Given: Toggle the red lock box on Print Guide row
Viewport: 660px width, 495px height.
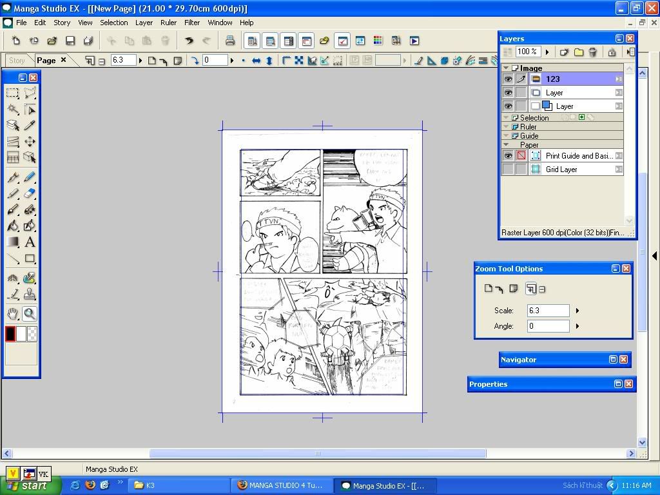Looking at the screenshot, I should [521, 156].
